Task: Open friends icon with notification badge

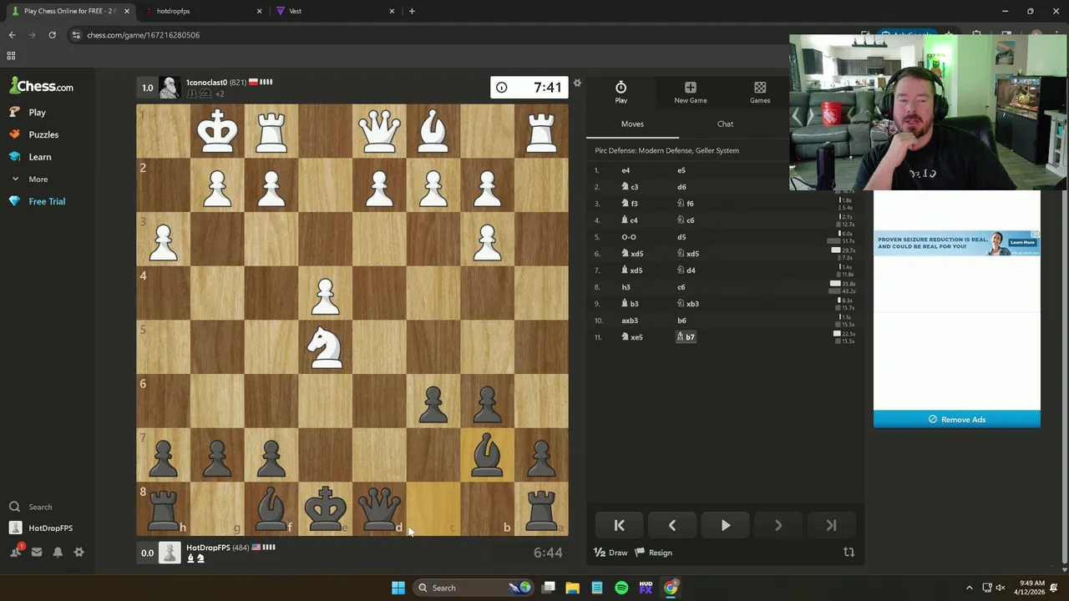Action: (x=16, y=552)
